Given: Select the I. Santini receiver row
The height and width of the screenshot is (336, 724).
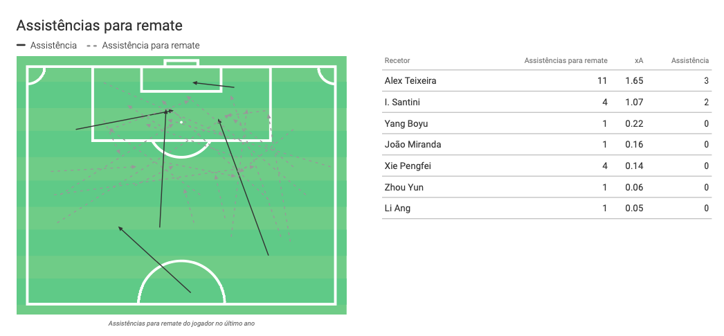Looking at the screenshot, I should click(x=546, y=102).
